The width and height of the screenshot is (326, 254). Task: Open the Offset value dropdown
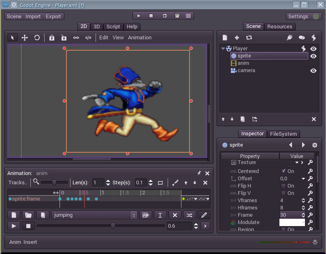point(303,179)
